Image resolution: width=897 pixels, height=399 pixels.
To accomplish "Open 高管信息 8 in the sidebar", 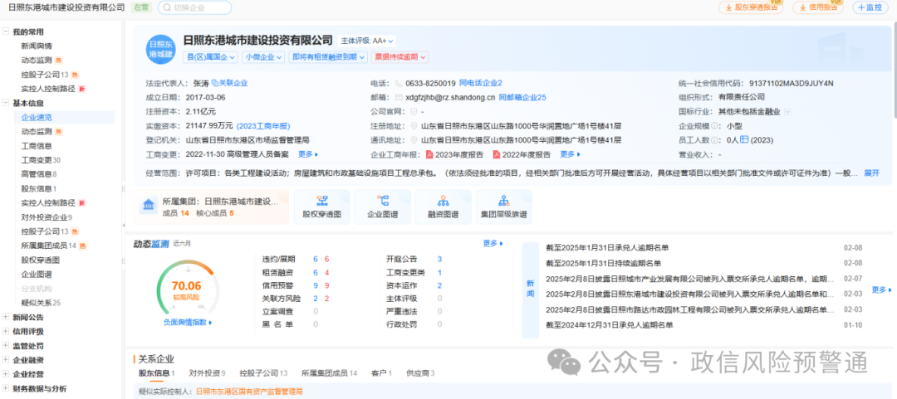I will click(x=39, y=174).
